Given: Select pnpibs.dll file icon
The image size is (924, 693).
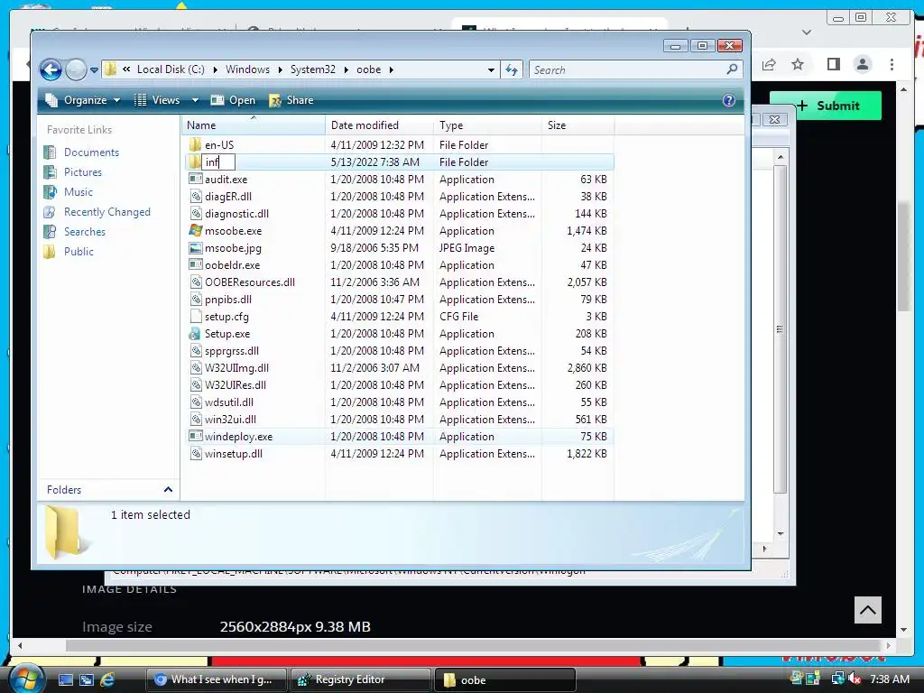Looking at the screenshot, I should (195, 299).
